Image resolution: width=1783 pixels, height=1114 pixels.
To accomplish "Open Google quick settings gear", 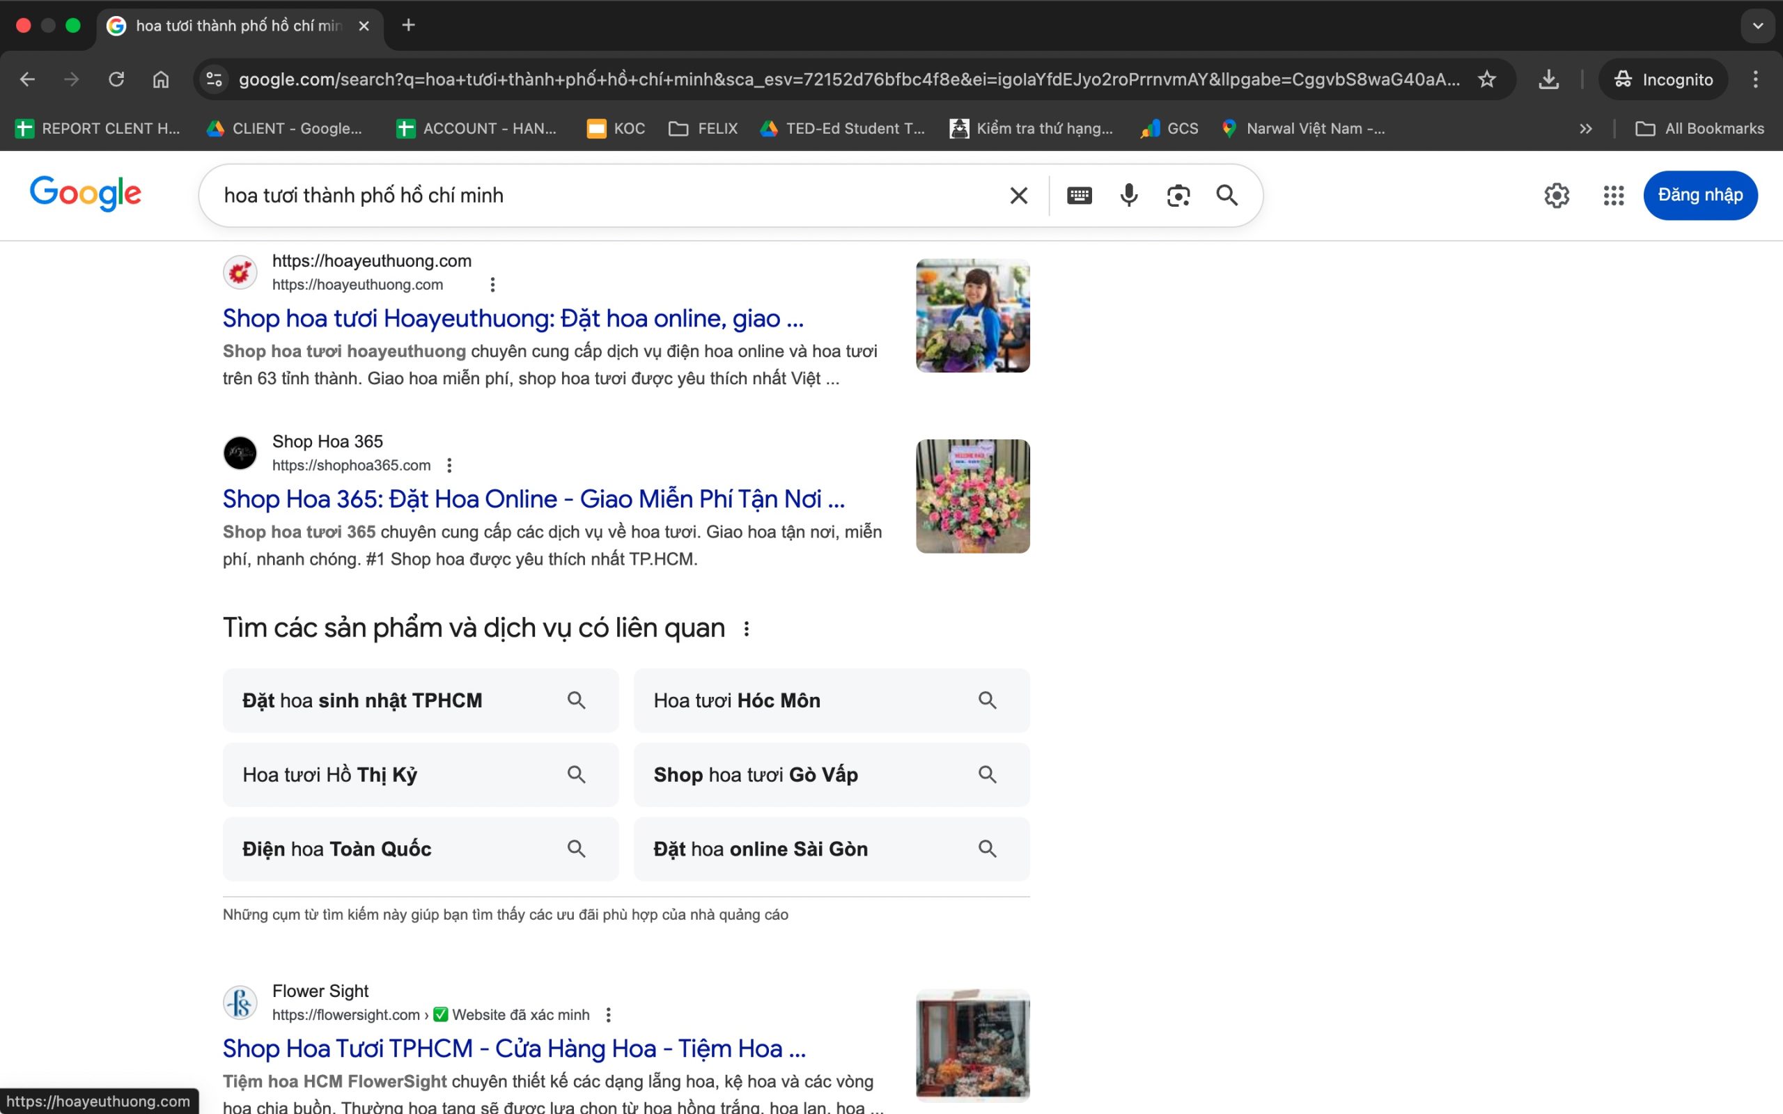I will click(x=1557, y=195).
